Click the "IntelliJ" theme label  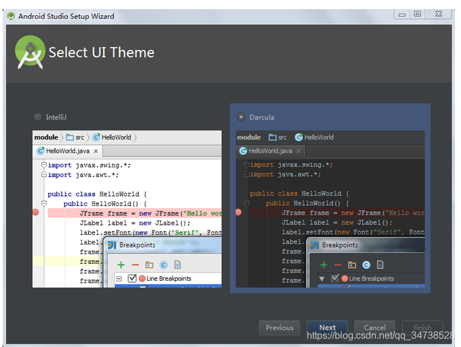(56, 118)
